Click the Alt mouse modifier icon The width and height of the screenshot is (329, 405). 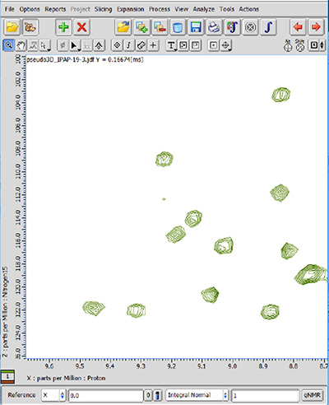click(x=288, y=45)
